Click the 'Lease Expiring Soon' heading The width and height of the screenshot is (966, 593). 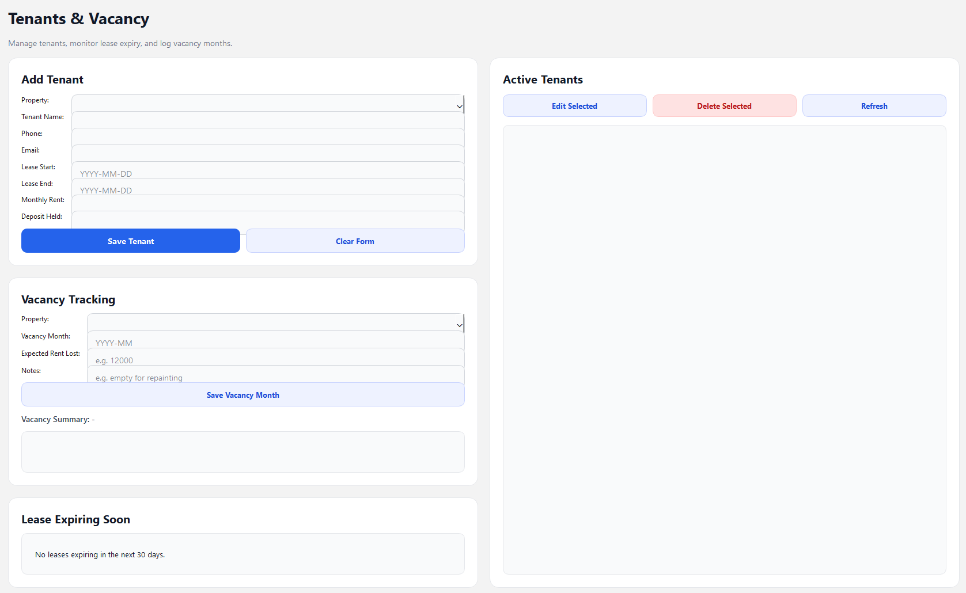coord(76,519)
